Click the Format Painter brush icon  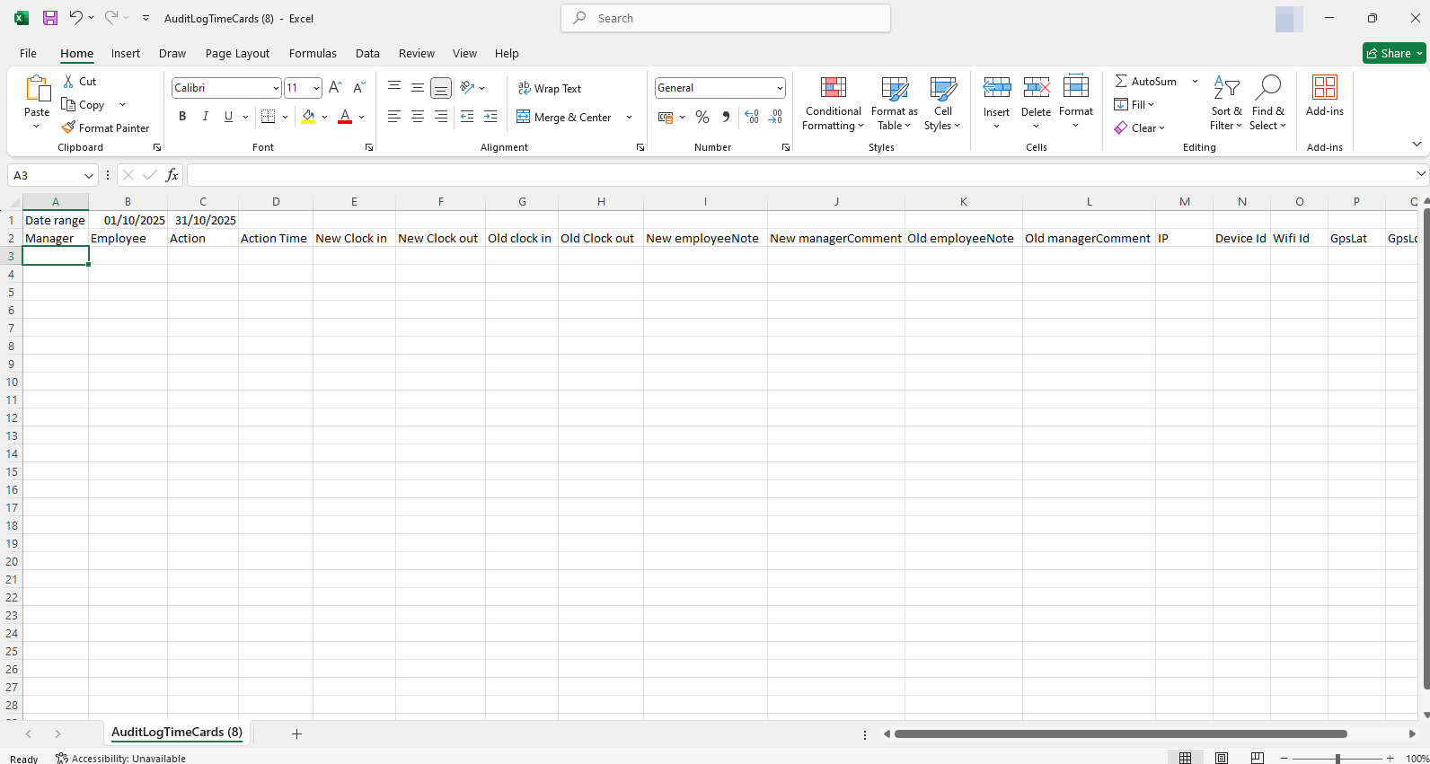pyautogui.click(x=68, y=127)
